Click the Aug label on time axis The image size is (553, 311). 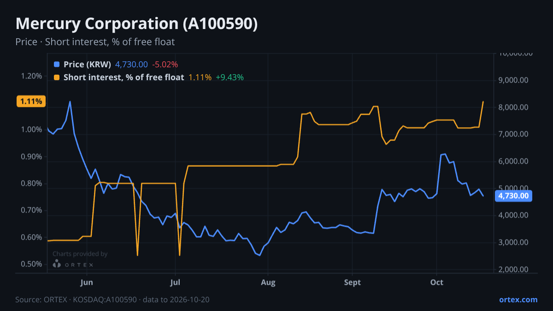(268, 282)
